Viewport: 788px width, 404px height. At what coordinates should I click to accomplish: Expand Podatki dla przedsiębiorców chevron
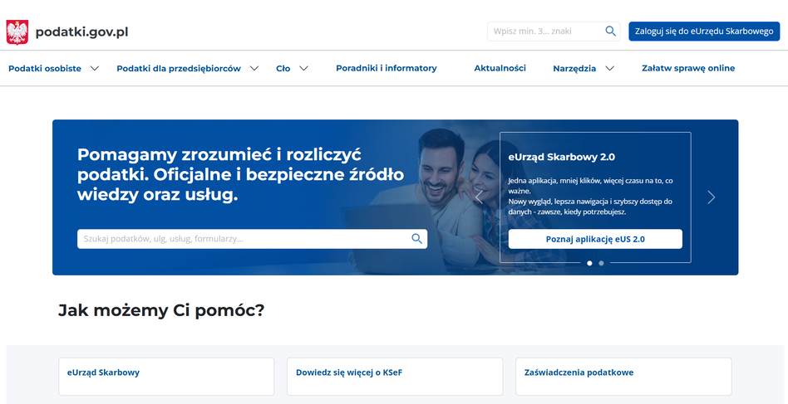tap(254, 69)
